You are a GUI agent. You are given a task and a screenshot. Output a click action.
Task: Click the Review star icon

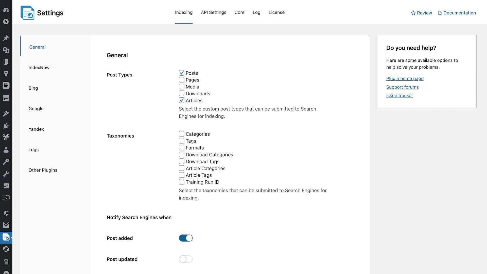pos(413,13)
